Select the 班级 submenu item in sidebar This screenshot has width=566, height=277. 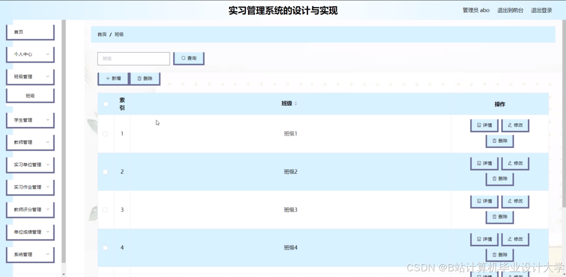pos(30,96)
